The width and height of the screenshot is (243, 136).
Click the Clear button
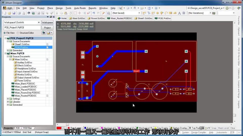coord(233,128)
